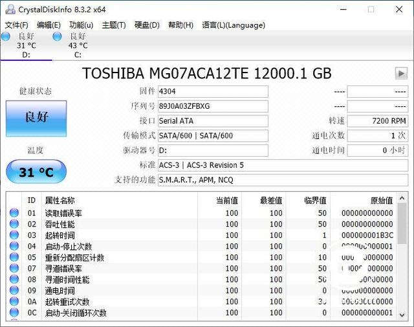Click the ID column header
The height and width of the screenshot is (327, 414).
[32, 200]
